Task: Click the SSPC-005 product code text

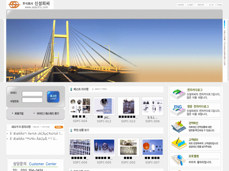Action: pos(104,163)
